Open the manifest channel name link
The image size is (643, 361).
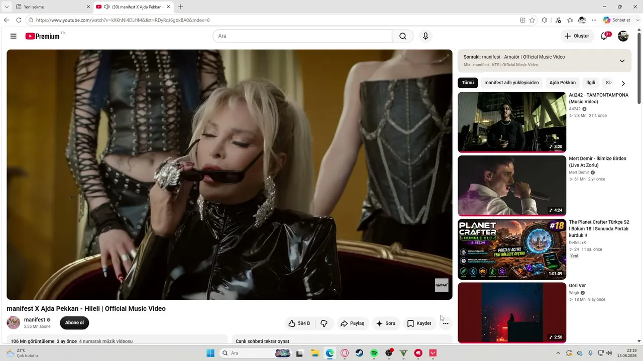pos(35,320)
